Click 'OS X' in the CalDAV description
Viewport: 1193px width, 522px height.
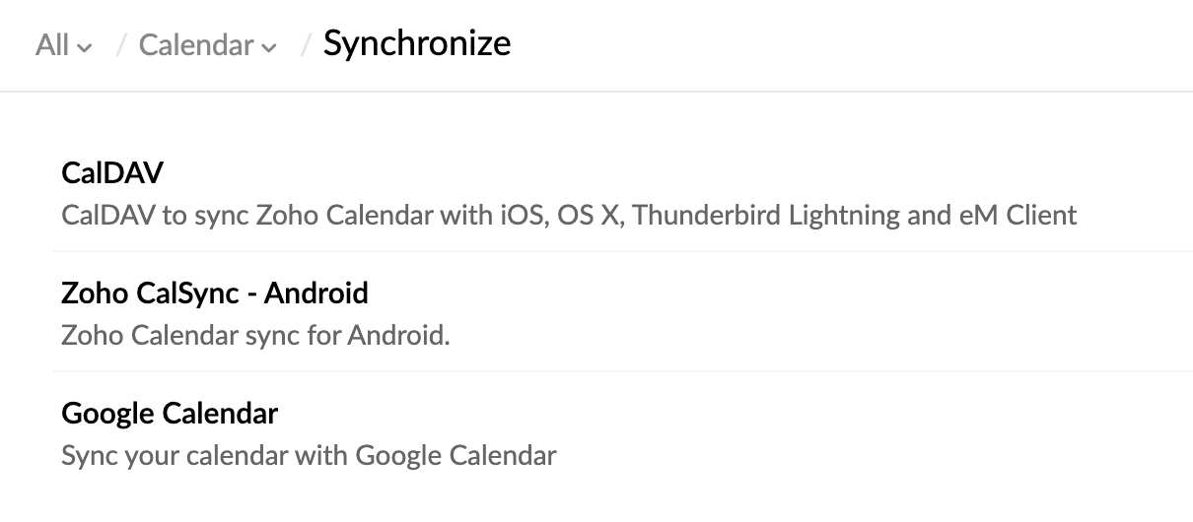pos(589,215)
